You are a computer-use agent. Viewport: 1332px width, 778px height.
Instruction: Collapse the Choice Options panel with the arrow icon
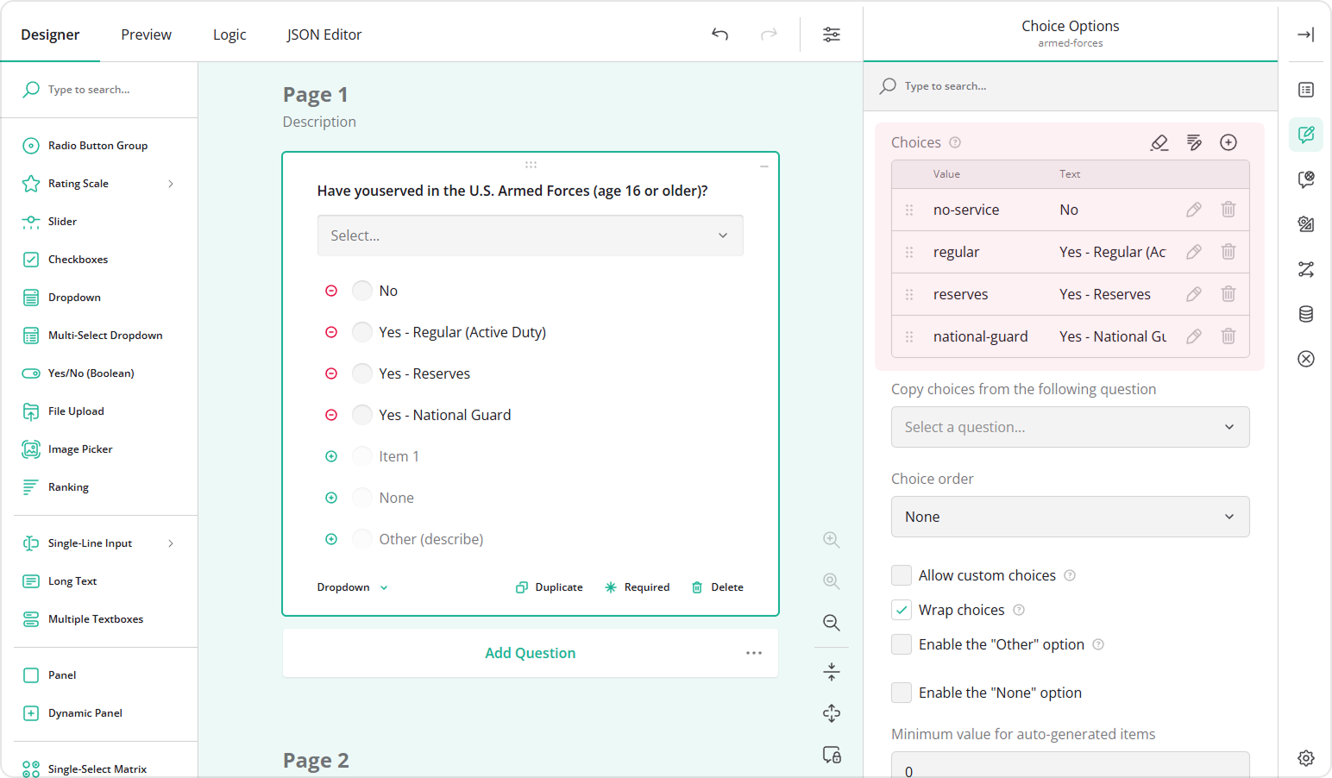1305,35
